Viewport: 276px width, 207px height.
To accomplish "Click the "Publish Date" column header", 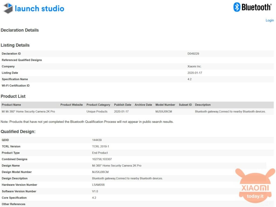I will point(123,105).
